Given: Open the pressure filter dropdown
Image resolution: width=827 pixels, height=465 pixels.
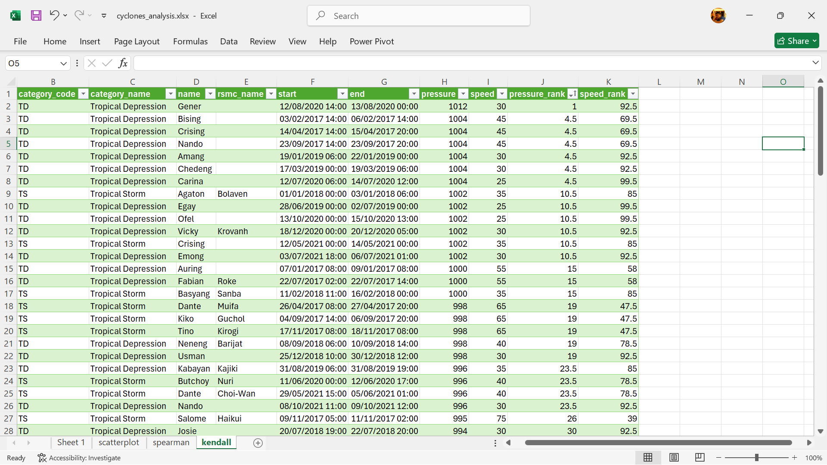Looking at the screenshot, I should pos(463,94).
